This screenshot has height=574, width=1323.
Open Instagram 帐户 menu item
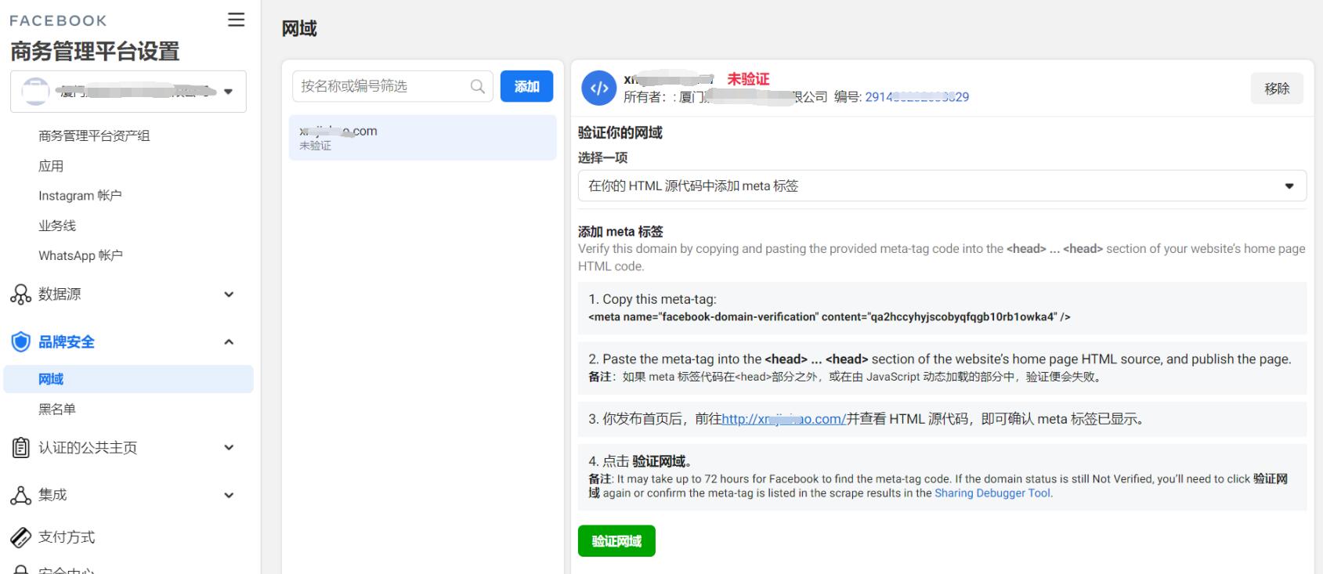(80, 196)
